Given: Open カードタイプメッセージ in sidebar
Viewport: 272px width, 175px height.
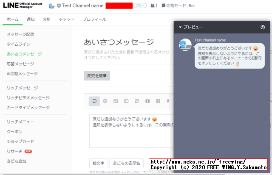Looking at the screenshot, I should (x=28, y=108).
